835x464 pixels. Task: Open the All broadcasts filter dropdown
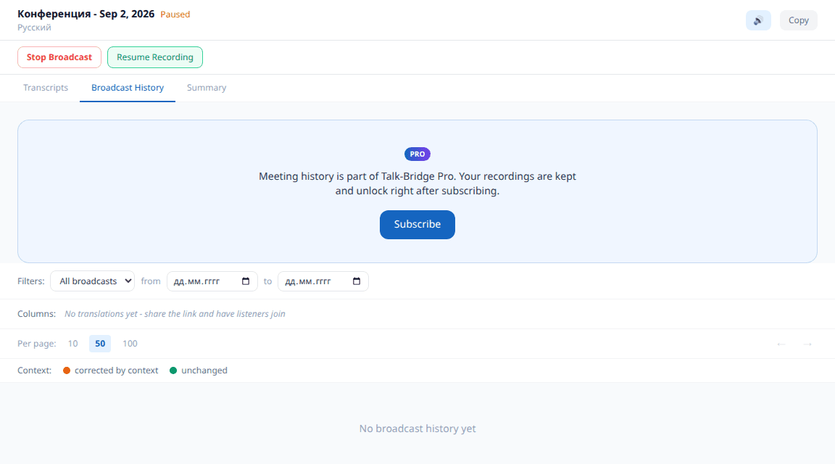[93, 281]
